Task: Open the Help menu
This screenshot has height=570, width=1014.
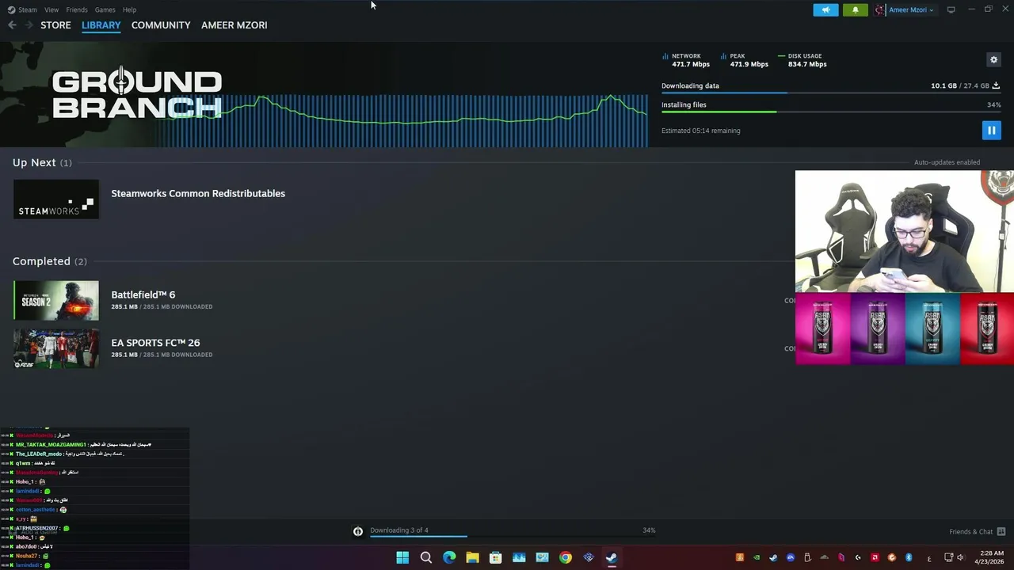Action: (129, 9)
